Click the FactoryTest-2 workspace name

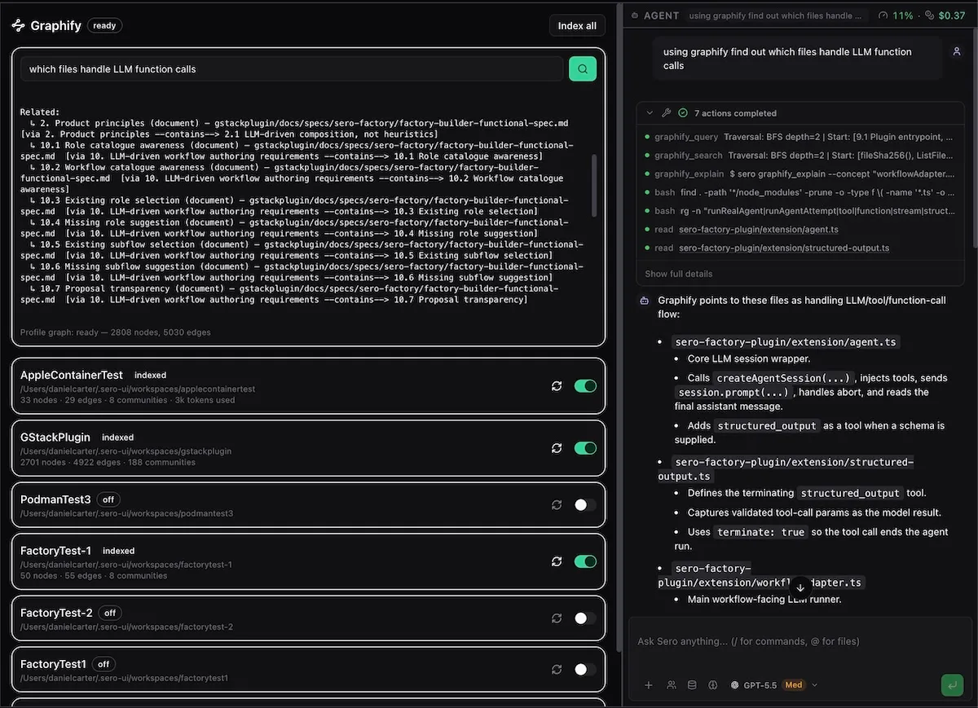click(x=56, y=613)
